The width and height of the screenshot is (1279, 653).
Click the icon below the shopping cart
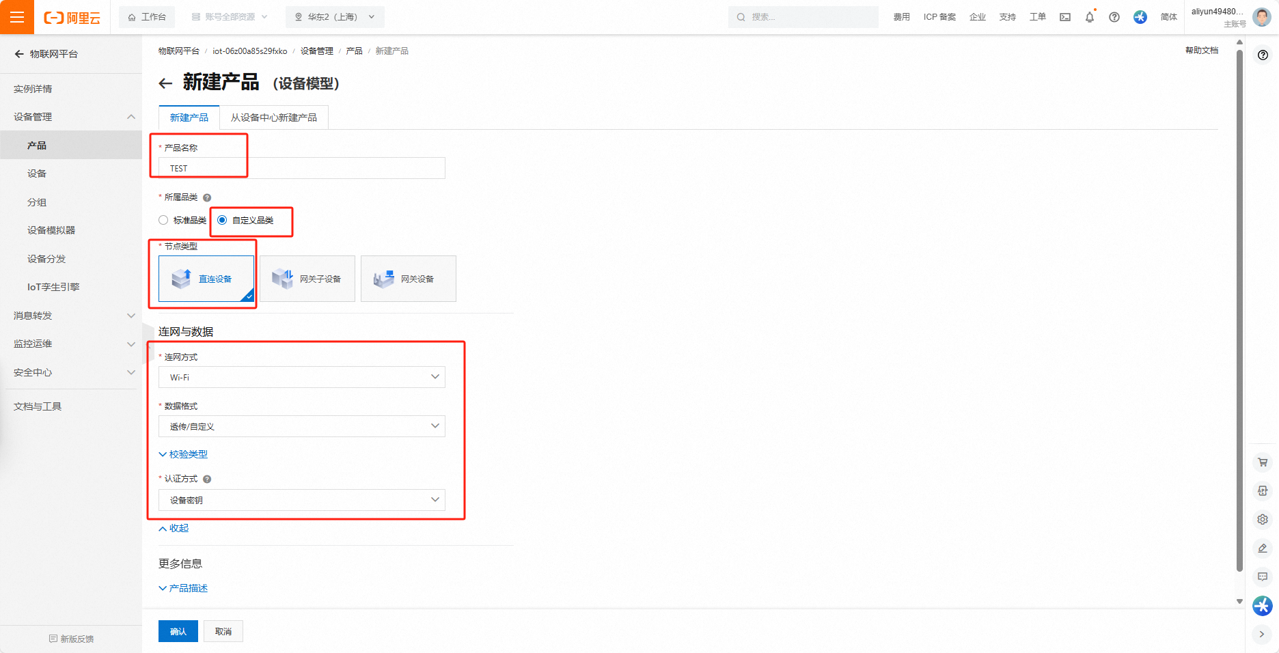(x=1263, y=490)
